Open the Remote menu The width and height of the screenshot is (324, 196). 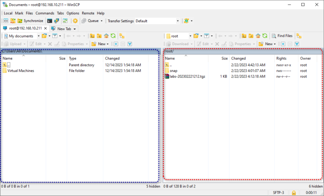(x=88, y=13)
